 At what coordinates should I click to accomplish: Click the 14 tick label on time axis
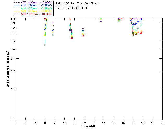(104, 123)
